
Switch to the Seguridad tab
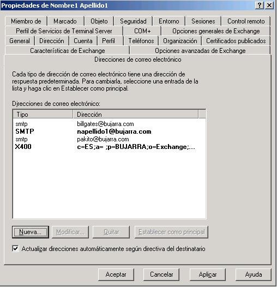(133, 21)
